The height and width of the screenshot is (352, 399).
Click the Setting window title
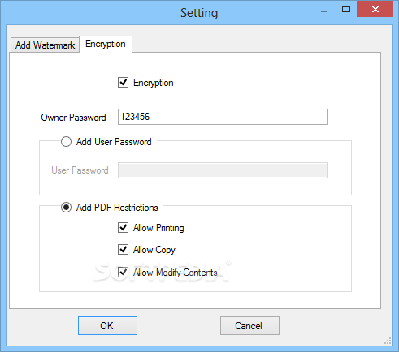(x=199, y=13)
